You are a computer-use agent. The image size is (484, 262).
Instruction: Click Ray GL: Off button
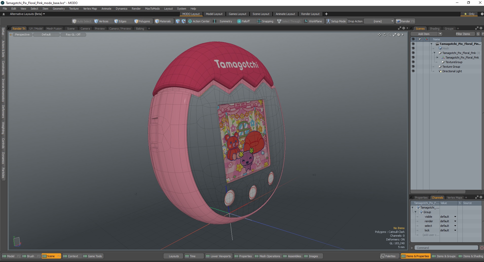[x=73, y=35]
